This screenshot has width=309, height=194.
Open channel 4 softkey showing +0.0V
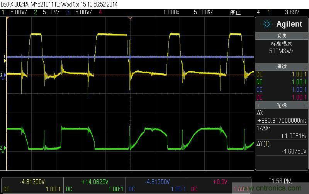(x=219, y=185)
